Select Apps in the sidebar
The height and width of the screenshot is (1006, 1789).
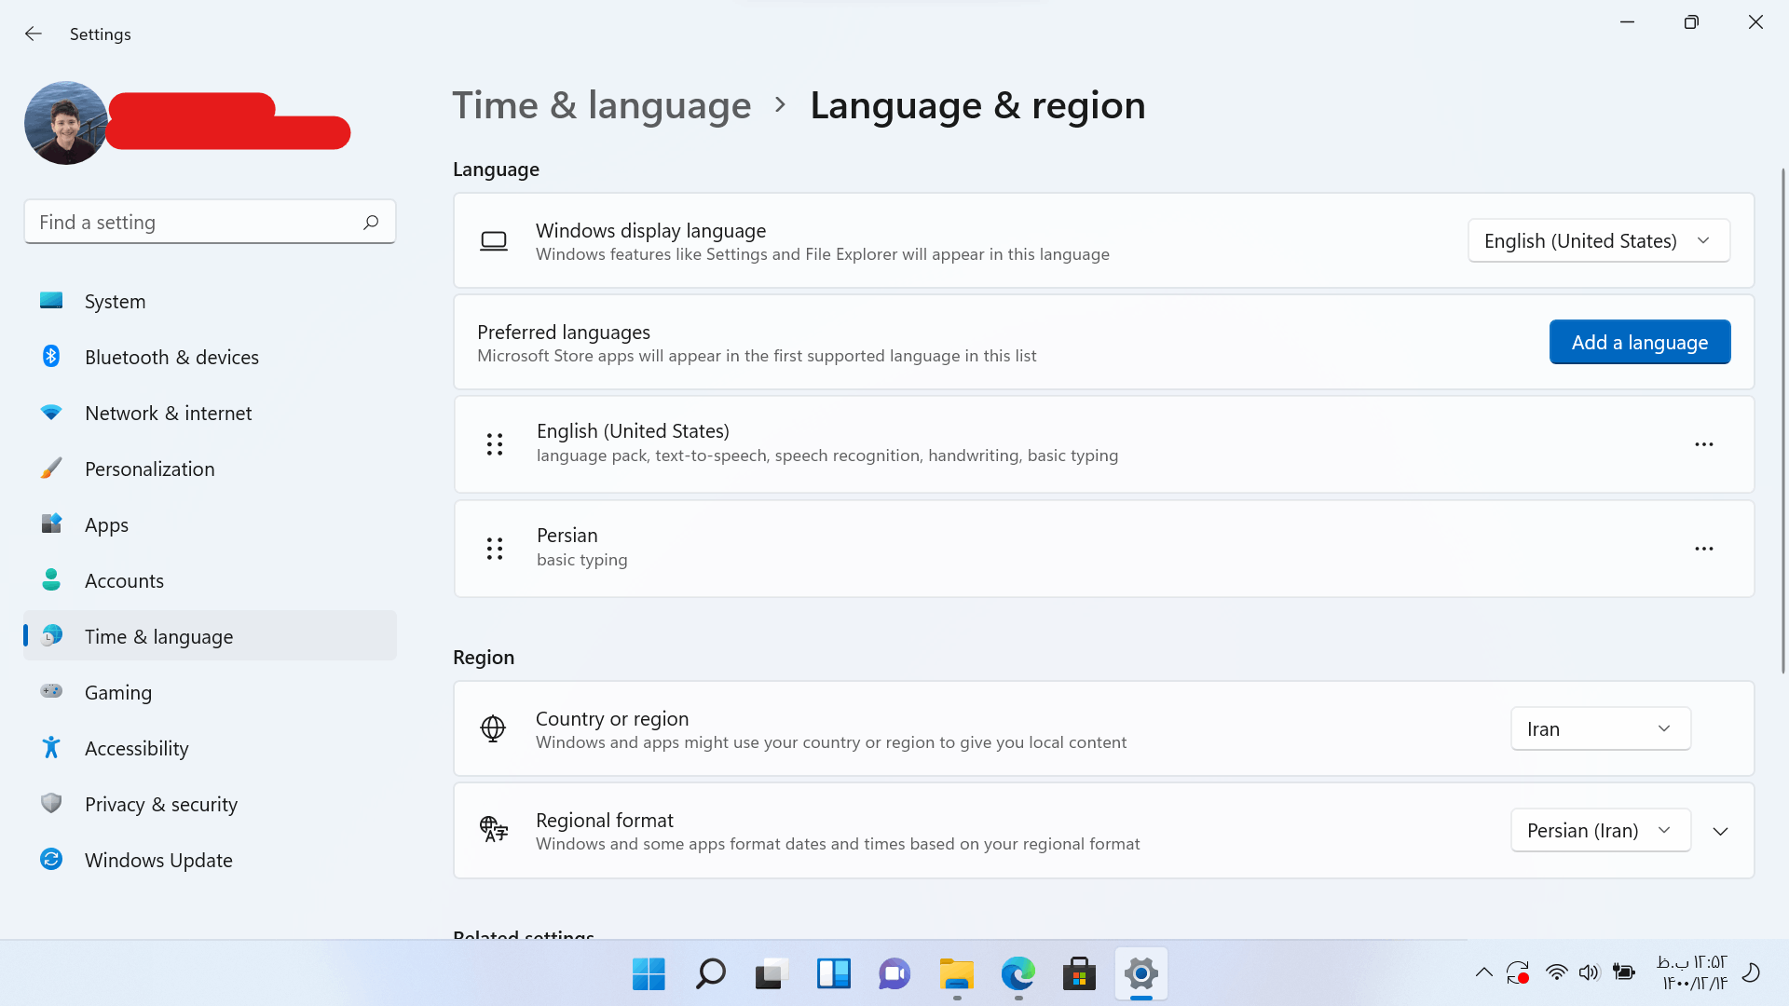coord(211,524)
